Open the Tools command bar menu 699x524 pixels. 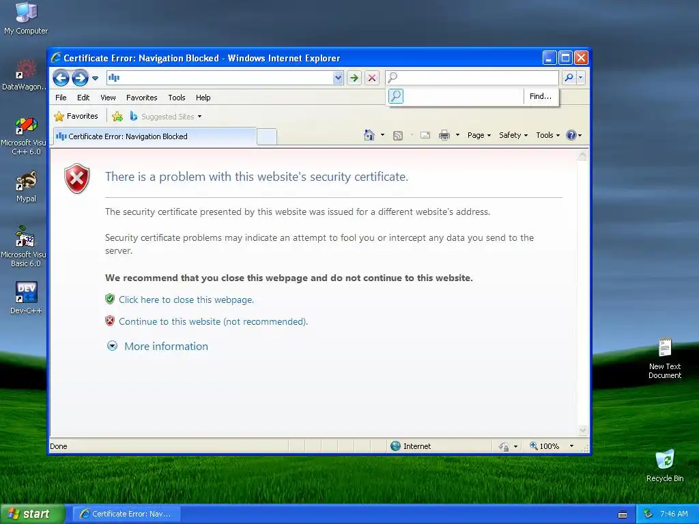click(547, 135)
